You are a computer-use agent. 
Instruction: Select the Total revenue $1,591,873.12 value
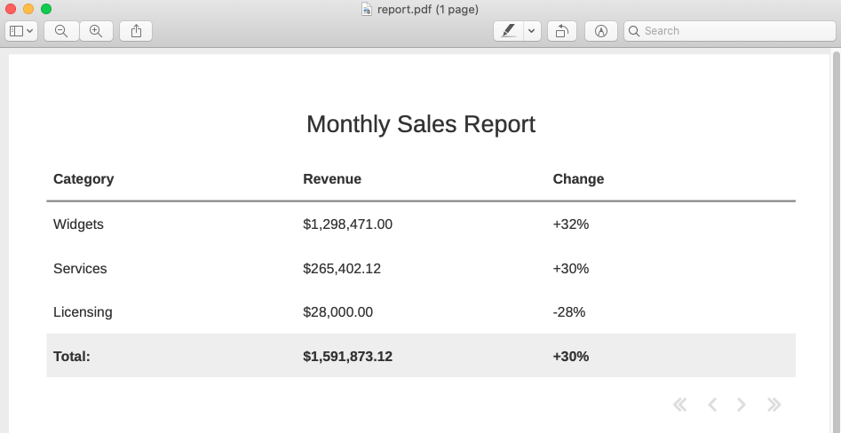tap(347, 356)
